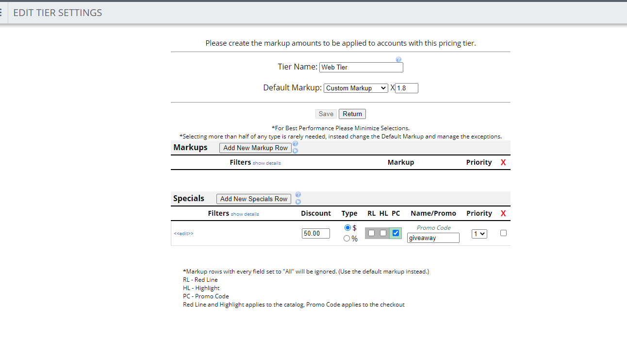Image resolution: width=627 pixels, height=343 pixels.
Task: Open the Specials help question icon
Action: tap(298, 195)
